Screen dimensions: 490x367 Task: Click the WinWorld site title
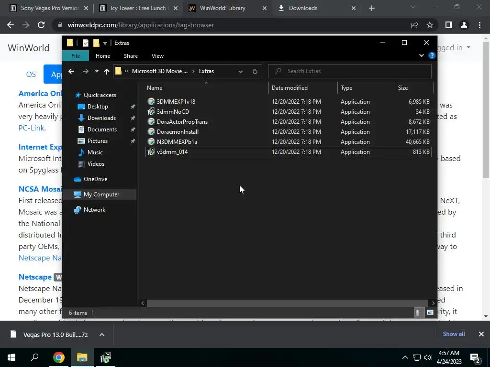coord(29,48)
